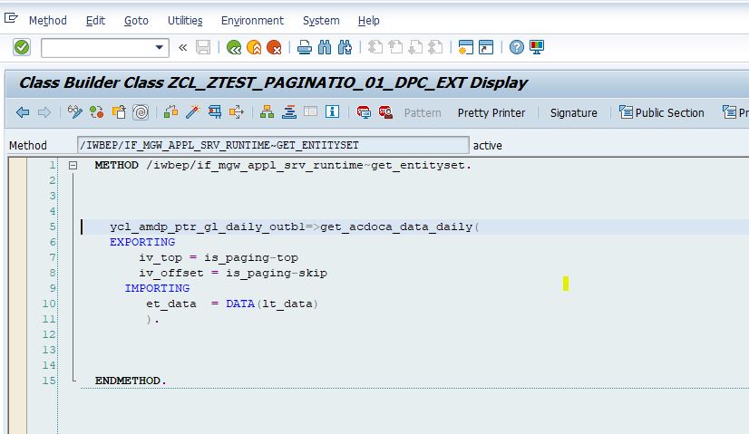The height and width of the screenshot is (434, 749).
Task: Open the Method menu
Action: point(48,21)
